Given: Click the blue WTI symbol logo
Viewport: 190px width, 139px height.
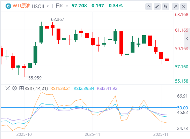Looking at the screenshot, I should (8, 6).
